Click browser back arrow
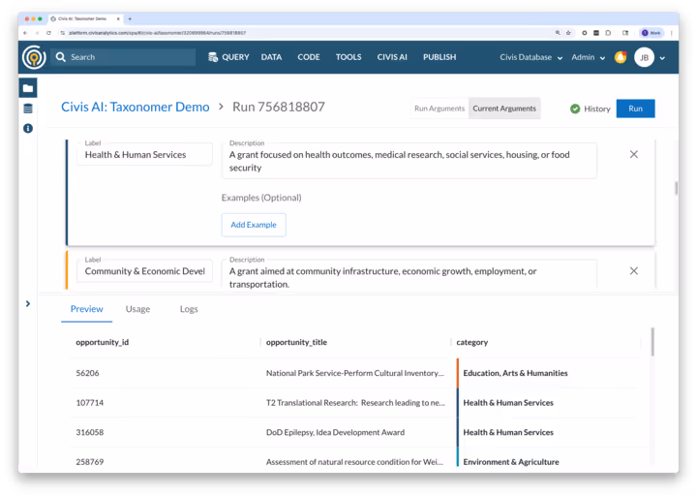Viewport: 697px width, 497px height. click(x=25, y=33)
